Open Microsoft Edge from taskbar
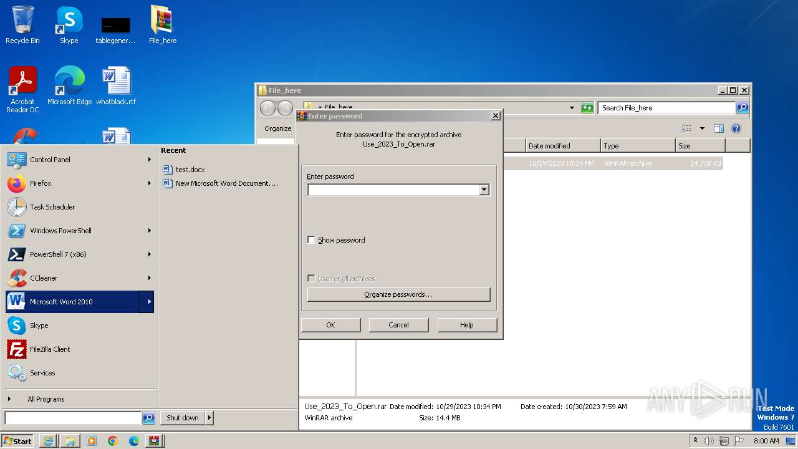 (x=134, y=441)
